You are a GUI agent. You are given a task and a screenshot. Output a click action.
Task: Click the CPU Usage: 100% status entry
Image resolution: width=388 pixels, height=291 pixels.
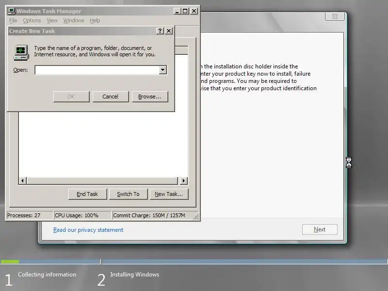point(82,215)
